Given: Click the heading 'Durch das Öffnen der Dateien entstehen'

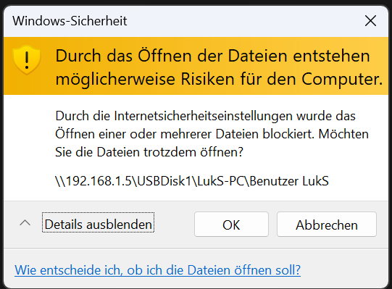Looking at the screenshot, I should [x=212, y=56].
